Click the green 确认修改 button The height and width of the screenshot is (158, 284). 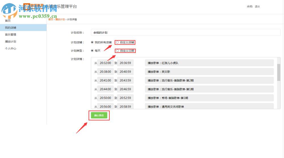tap(99, 115)
